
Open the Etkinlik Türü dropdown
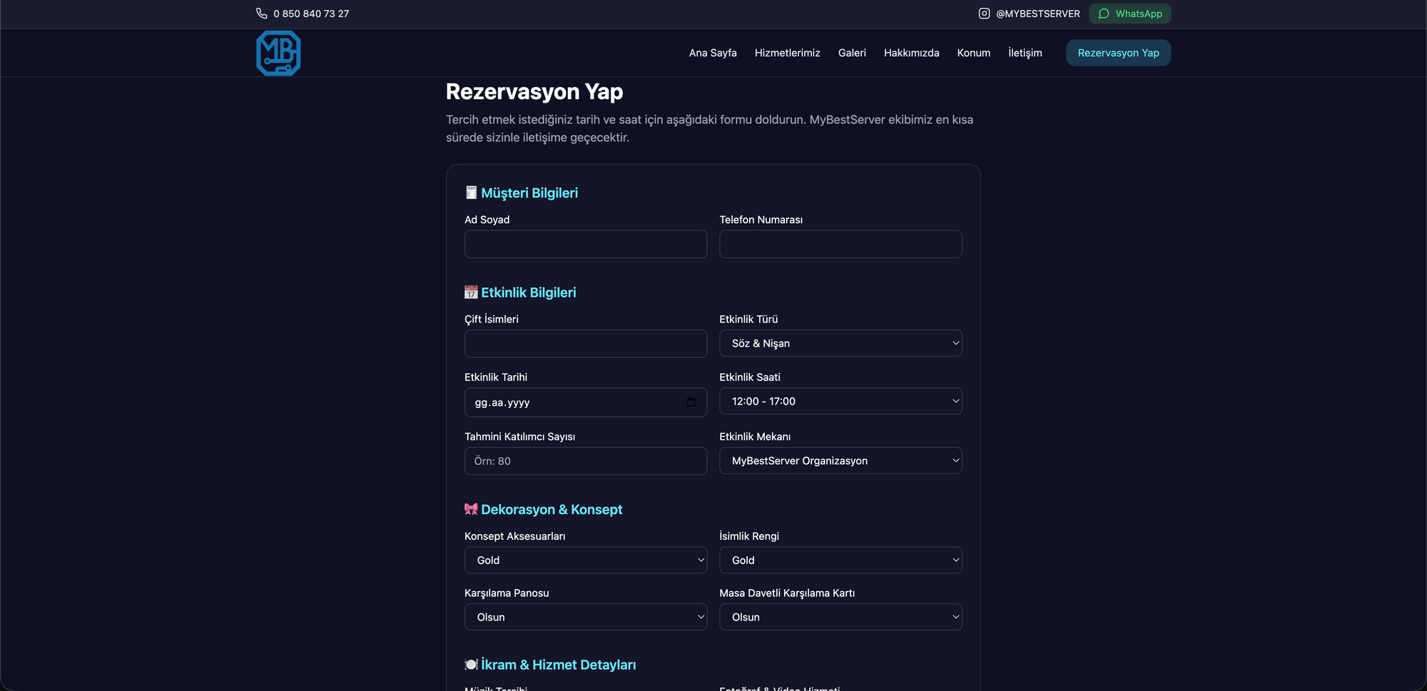point(840,343)
